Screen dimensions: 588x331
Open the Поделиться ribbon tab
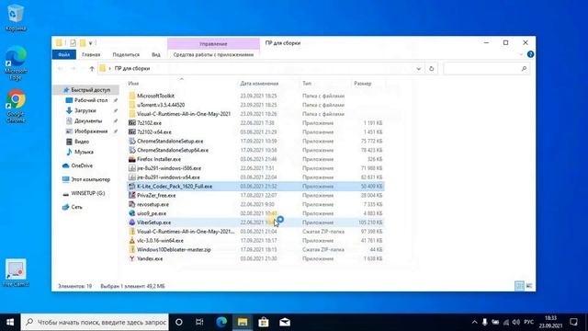tap(126, 55)
